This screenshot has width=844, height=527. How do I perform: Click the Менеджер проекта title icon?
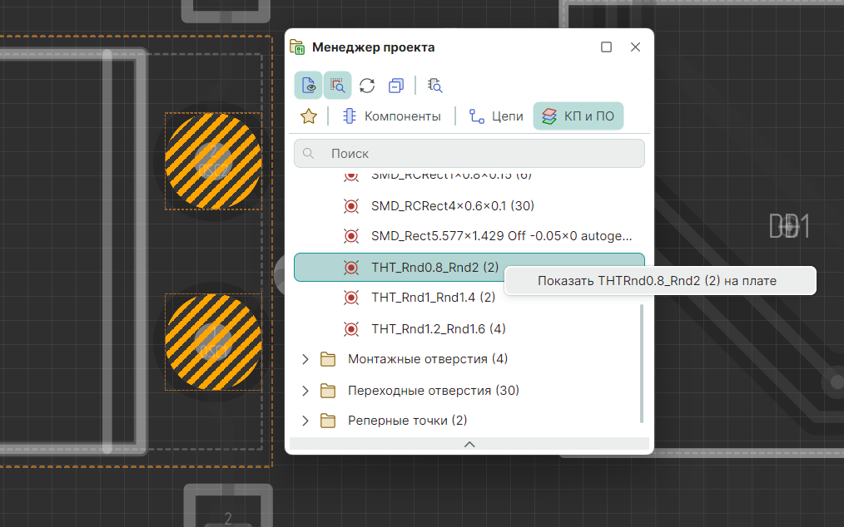point(297,47)
